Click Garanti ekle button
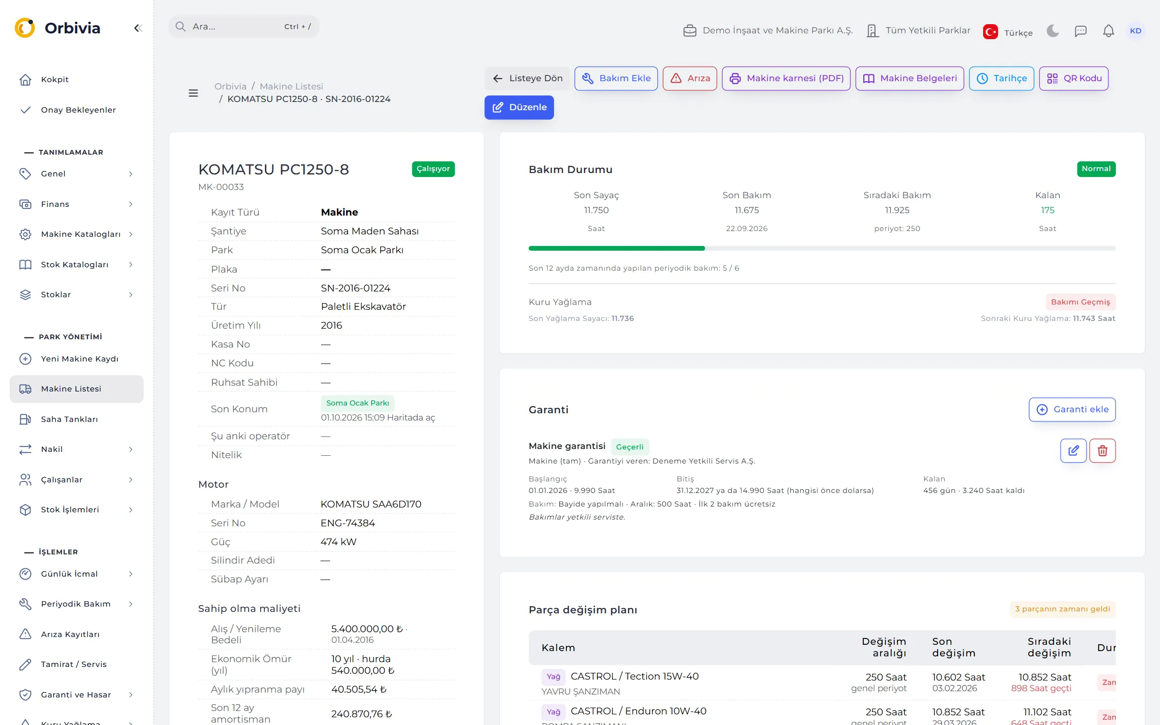The width and height of the screenshot is (1160, 725). 1072,409
